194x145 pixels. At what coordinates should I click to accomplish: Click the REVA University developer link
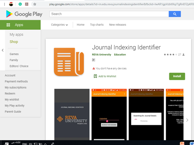point(101,54)
